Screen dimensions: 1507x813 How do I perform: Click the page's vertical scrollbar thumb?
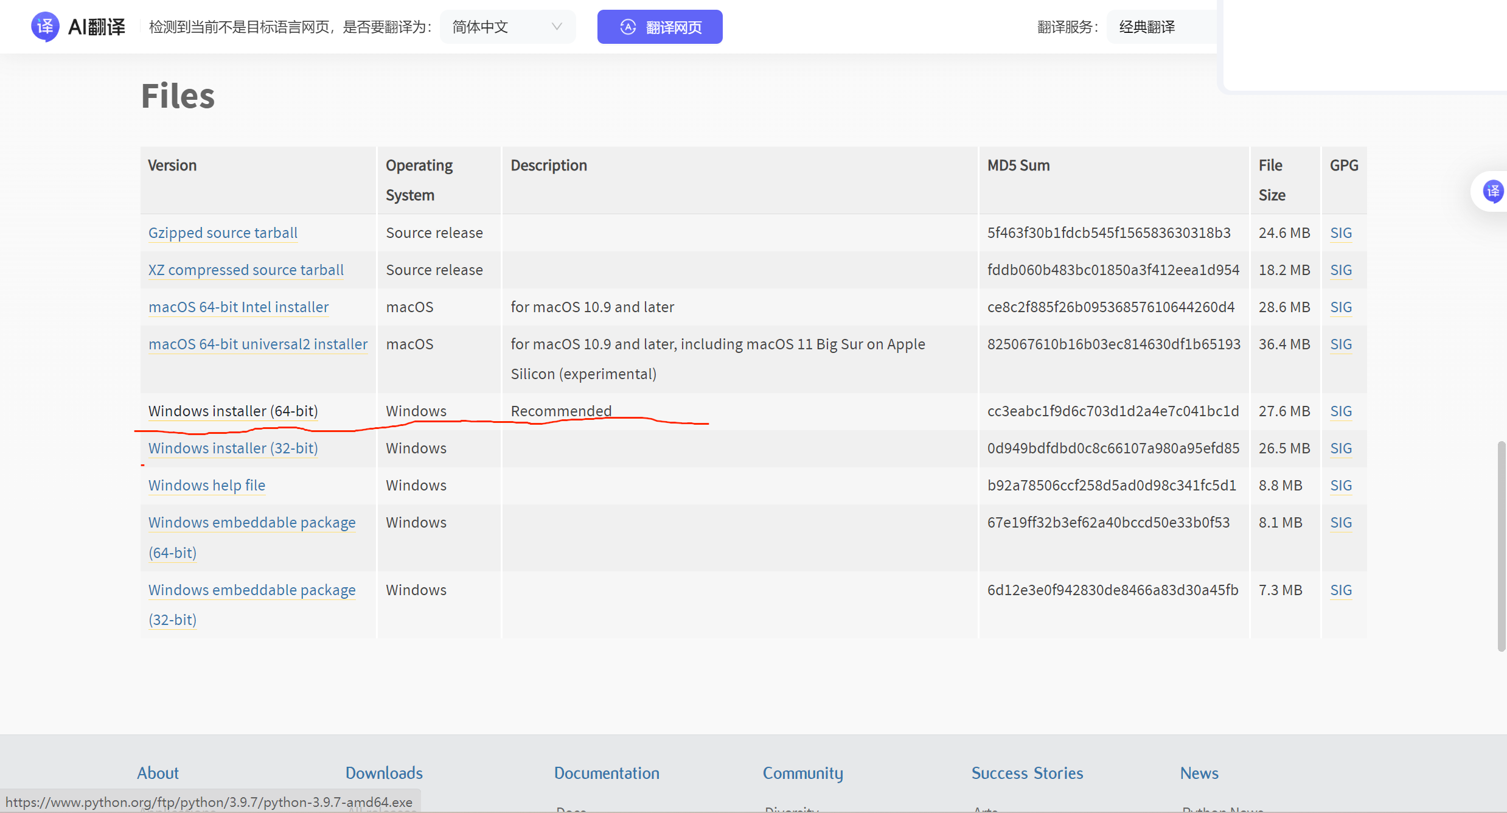point(1501,546)
